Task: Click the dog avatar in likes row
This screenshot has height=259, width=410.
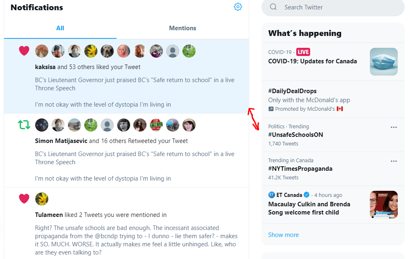Action: (x=107, y=51)
